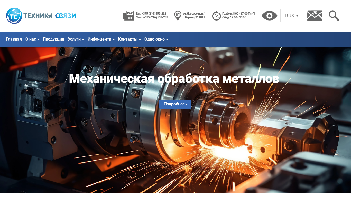Click the location pin house icon
The image size is (351, 197).
(x=178, y=16)
